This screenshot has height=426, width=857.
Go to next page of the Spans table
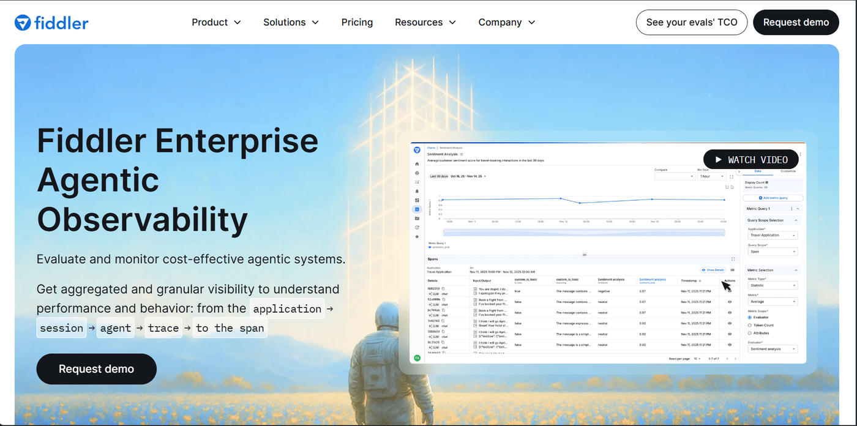point(735,359)
